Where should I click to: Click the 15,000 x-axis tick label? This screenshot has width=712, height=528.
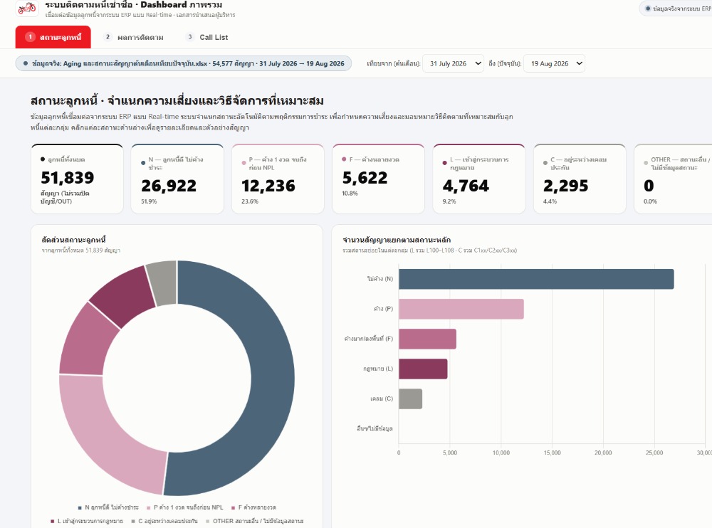click(x=553, y=453)
